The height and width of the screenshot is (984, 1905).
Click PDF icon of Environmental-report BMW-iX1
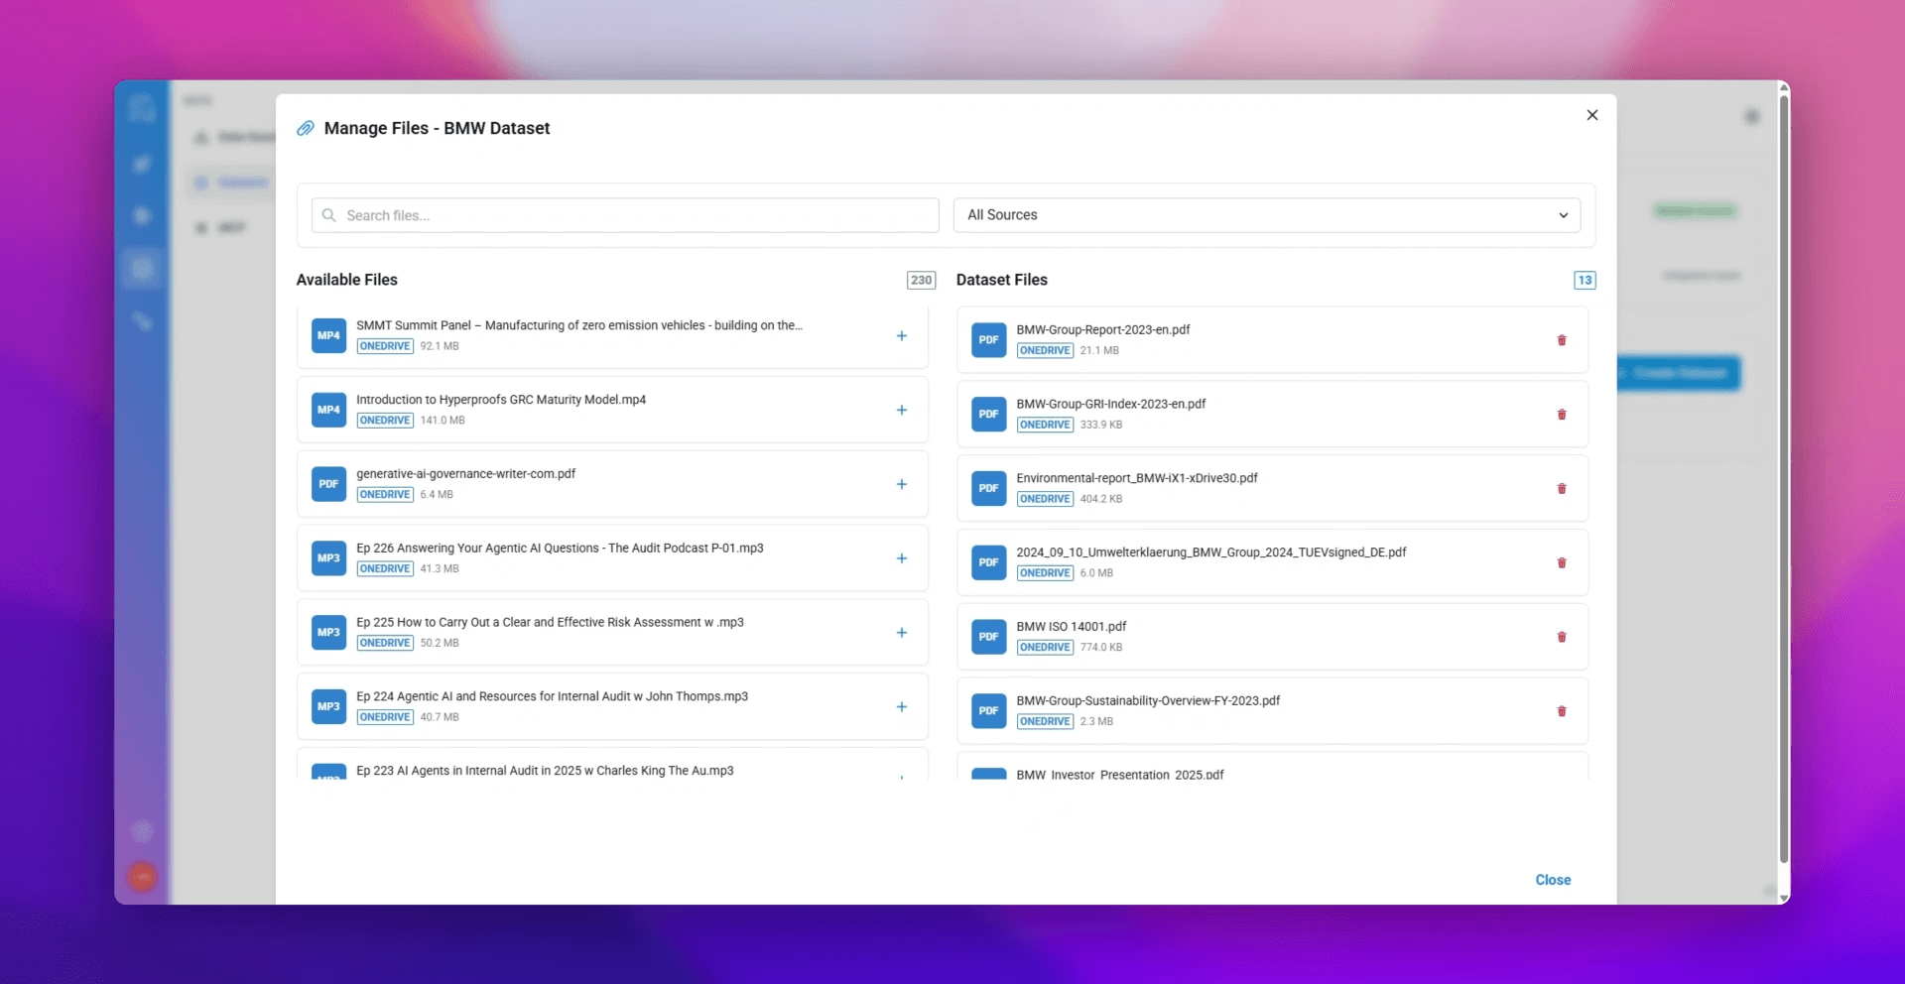[x=988, y=488]
